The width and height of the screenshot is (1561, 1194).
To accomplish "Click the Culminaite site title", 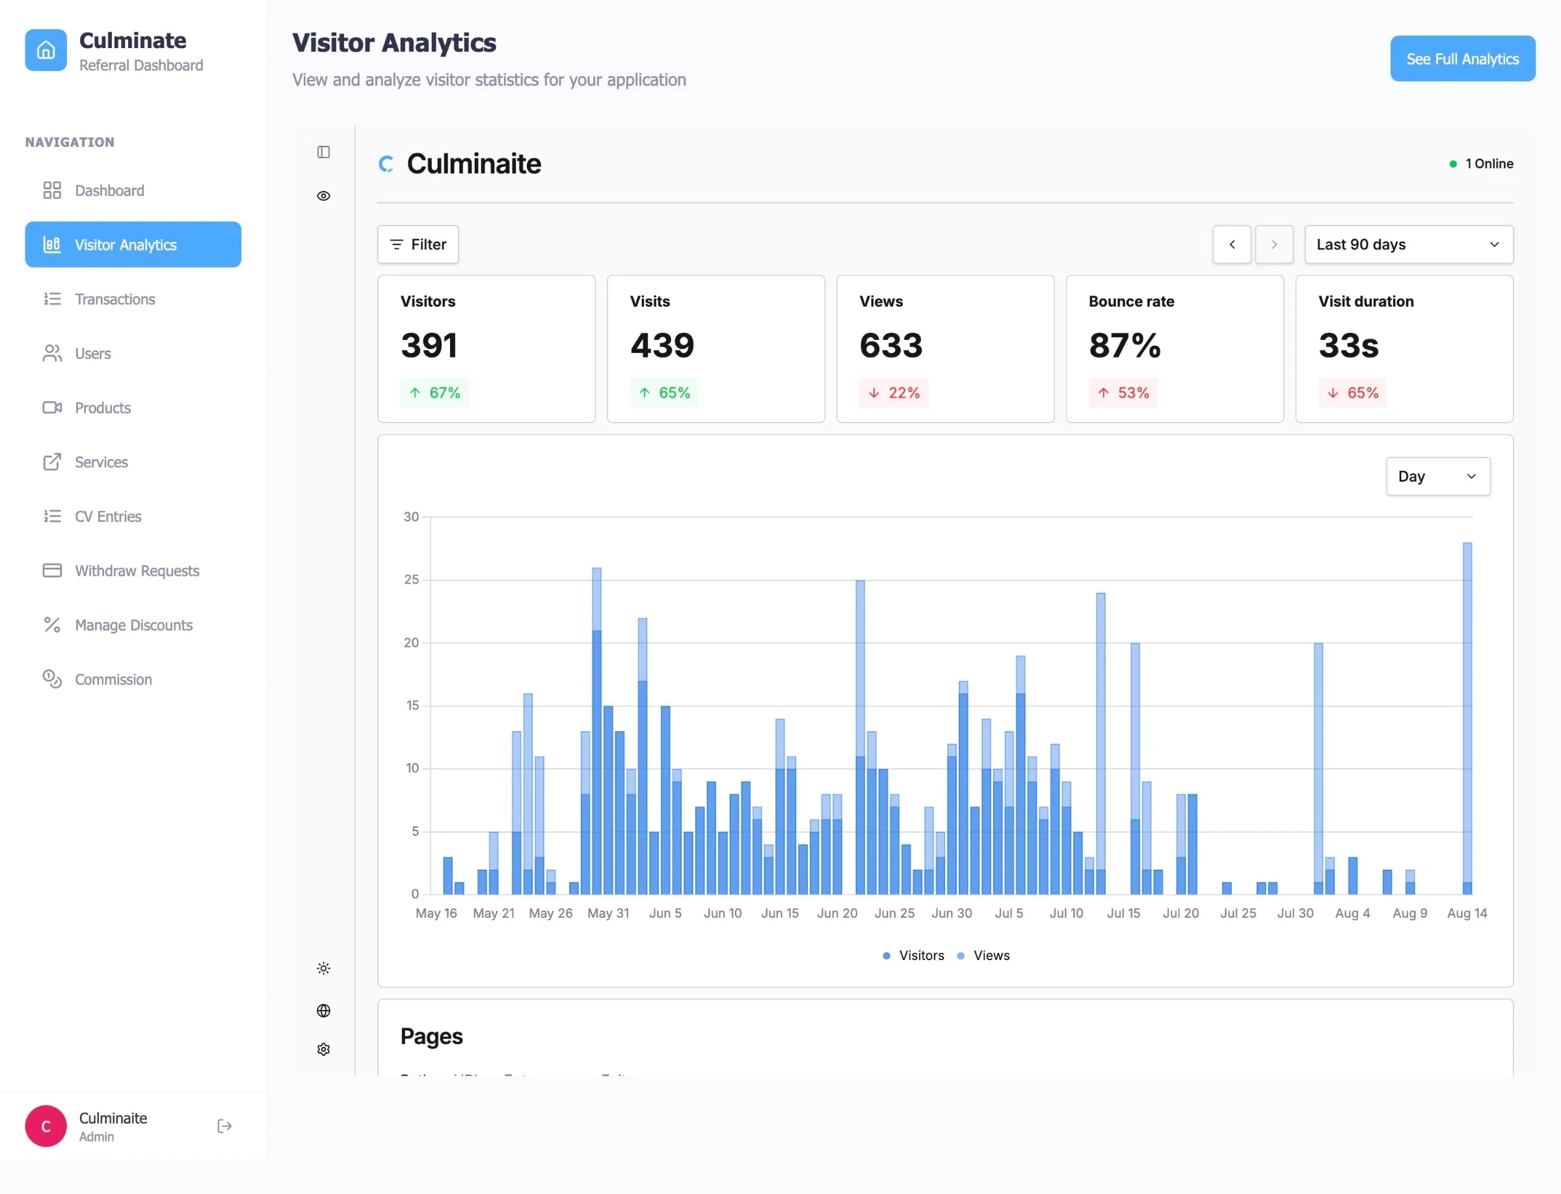I will click(474, 164).
